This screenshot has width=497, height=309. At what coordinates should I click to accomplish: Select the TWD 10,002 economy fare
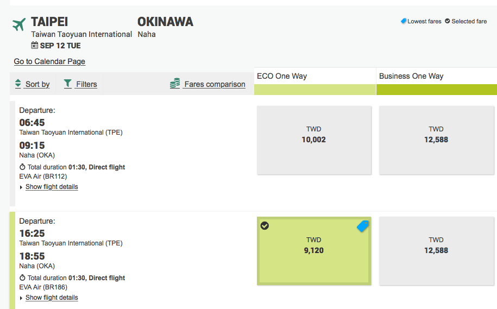click(x=314, y=140)
